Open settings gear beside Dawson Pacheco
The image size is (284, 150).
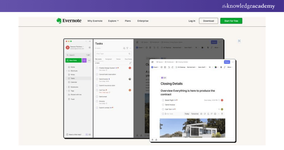point(90,47)
